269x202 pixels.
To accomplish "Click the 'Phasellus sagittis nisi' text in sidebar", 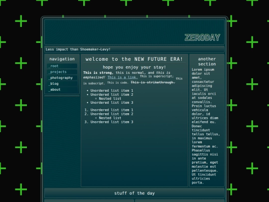I will (x=205, y=152).
